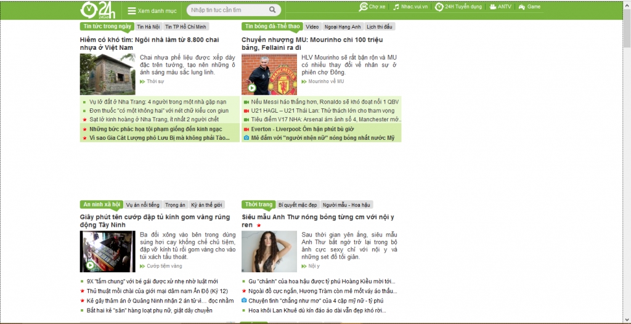Click the scrollbar up arrow on the right

coord(627,4)
